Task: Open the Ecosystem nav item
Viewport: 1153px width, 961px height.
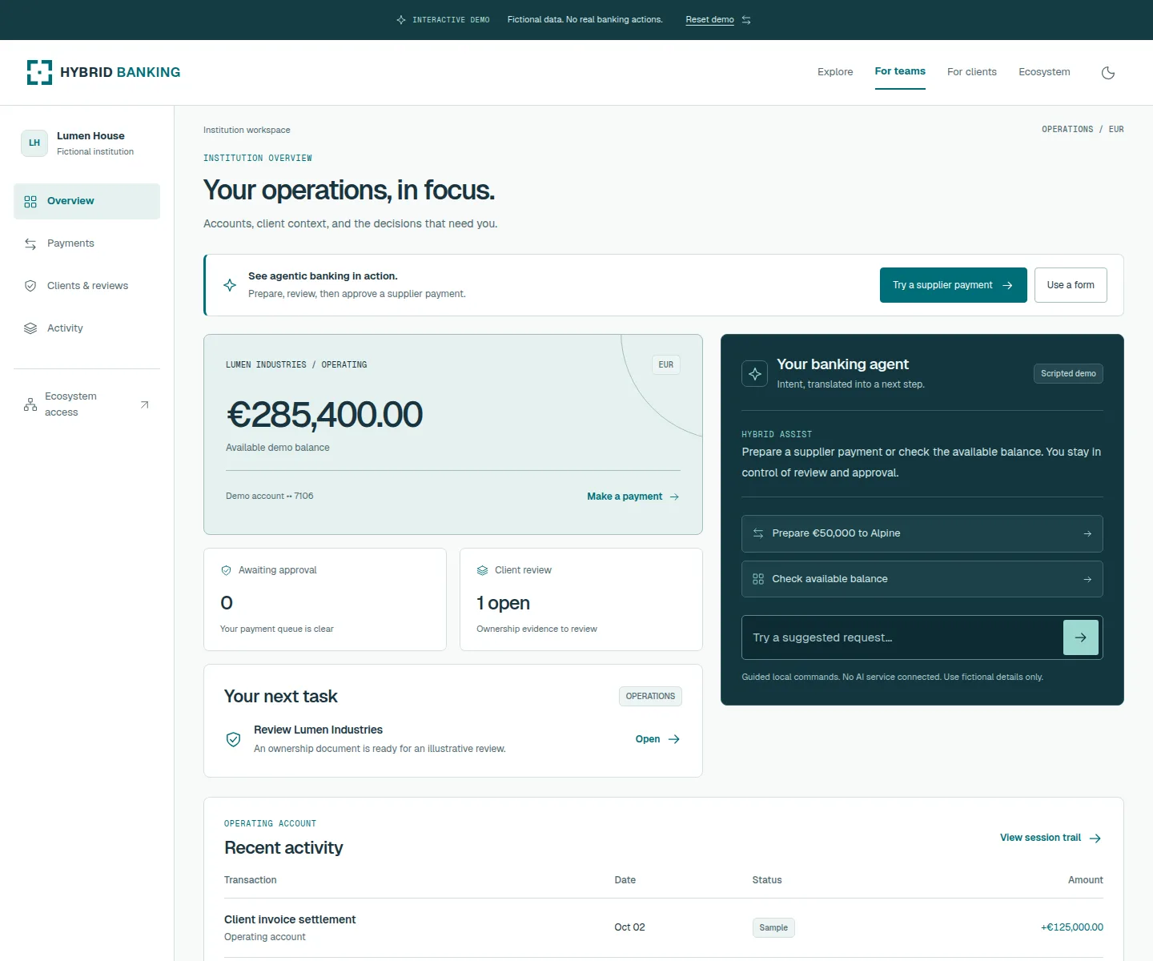Action: pos(1044,72)
